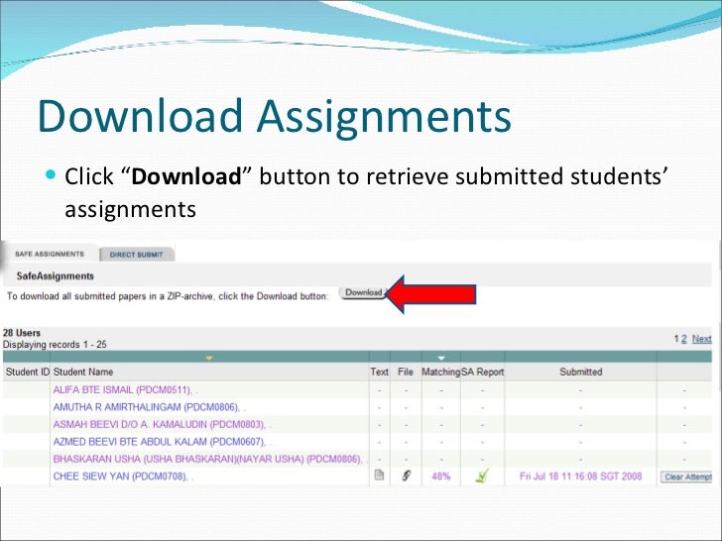
Task: Open student ALIFA BTE ISMAIL (PDCM0511)
Action: (123, 390)
